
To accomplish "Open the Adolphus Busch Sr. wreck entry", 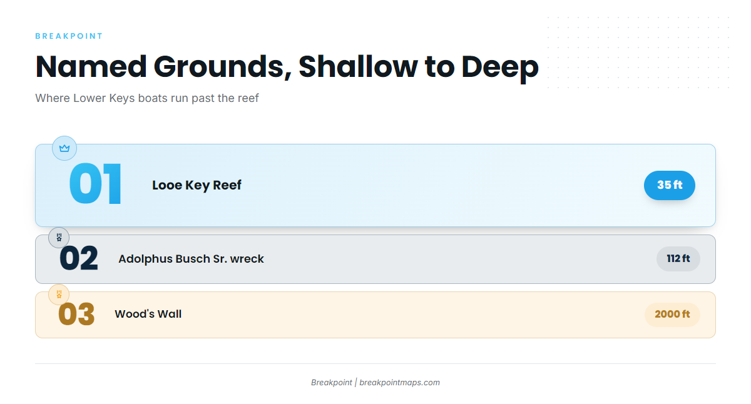I will coord(191,259).
